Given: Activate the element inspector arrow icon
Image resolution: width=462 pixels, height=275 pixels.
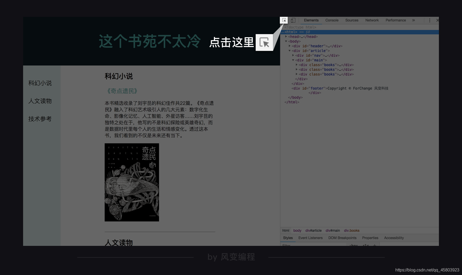Looking at the screenshot, I should pyautogui.click(x=284, y=20).
